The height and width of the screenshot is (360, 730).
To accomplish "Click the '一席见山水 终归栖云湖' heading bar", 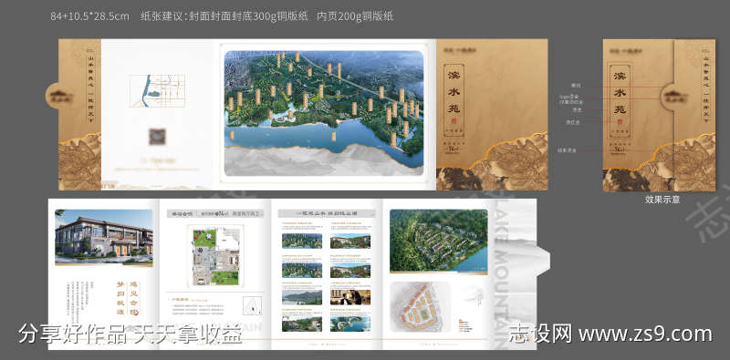I will 327,213.
